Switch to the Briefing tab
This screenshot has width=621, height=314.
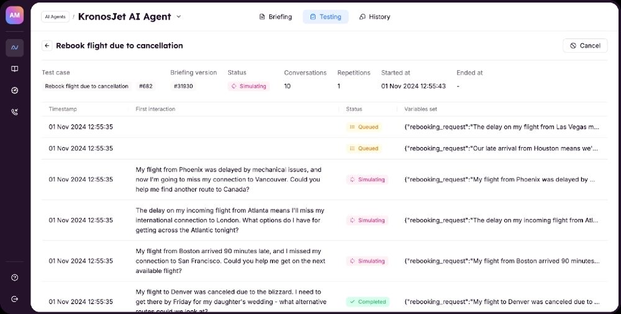275,17
